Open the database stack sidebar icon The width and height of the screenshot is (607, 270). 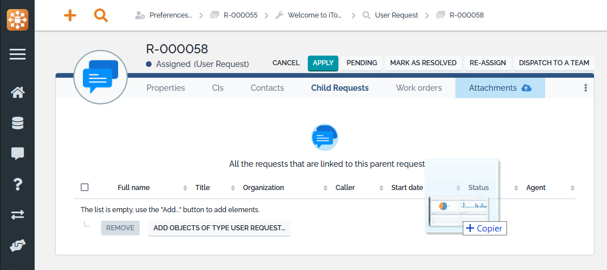point(17,123)
